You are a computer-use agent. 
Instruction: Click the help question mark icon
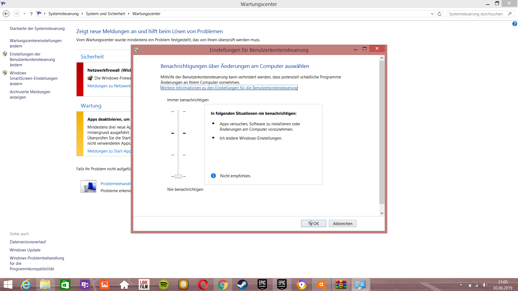click(514, 24)
